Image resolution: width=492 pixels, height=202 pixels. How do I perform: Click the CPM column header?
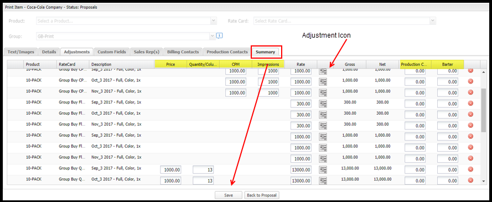click(x=236, y=64)
